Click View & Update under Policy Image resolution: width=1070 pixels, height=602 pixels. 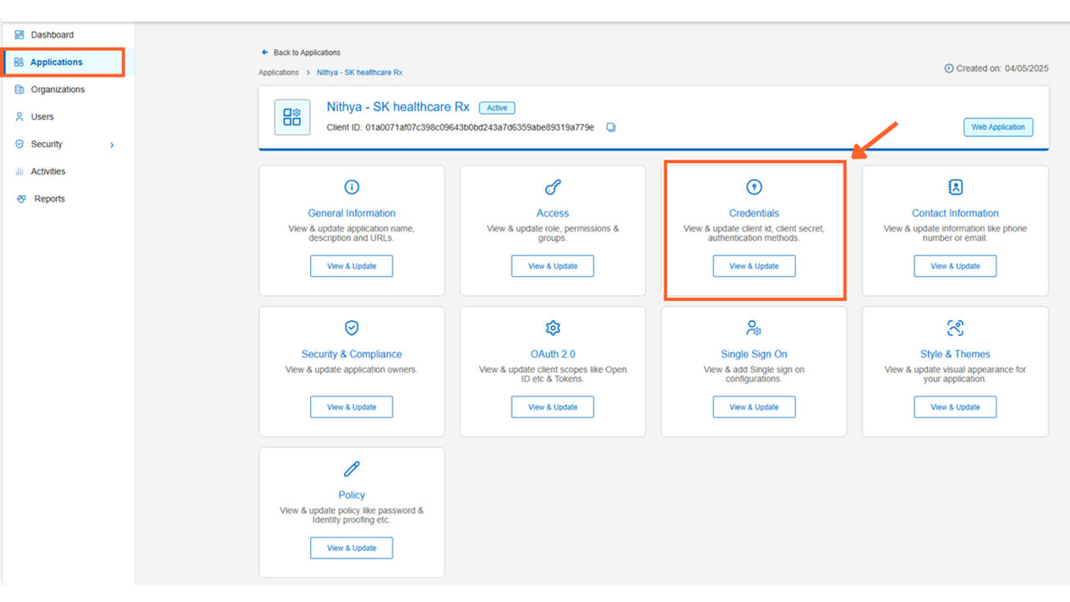tap(351, 548)
